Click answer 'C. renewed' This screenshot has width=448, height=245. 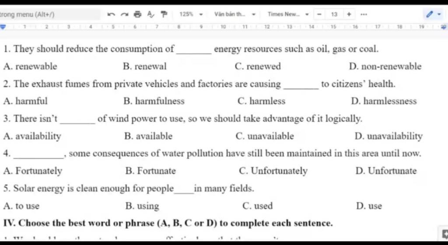pyautogui.click(x=258, y=66)
